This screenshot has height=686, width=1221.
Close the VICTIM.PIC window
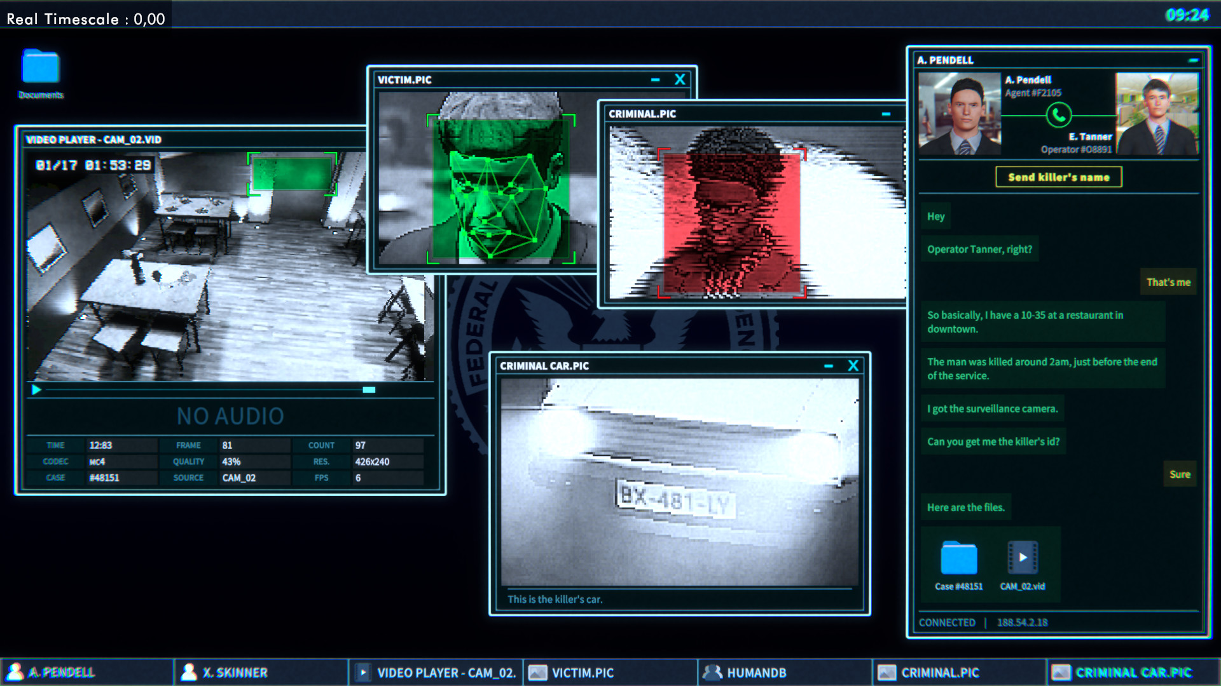(x=680, y=79)
